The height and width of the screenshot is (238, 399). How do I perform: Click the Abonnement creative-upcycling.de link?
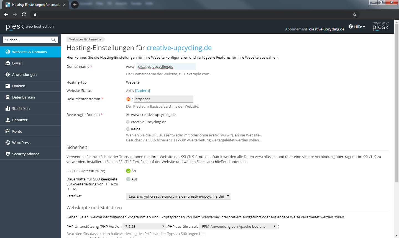[327, 29]
